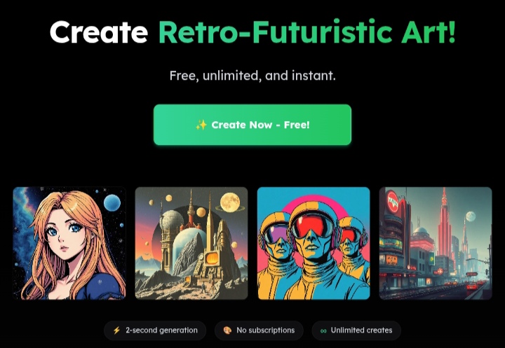
Task: Click the paint palette icon beside No subscriptions
Action: pyautogui.click(x=227, y=330)
